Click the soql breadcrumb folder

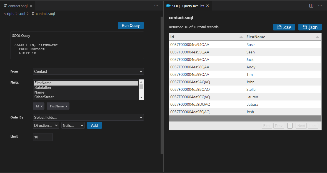click(22, 14)
